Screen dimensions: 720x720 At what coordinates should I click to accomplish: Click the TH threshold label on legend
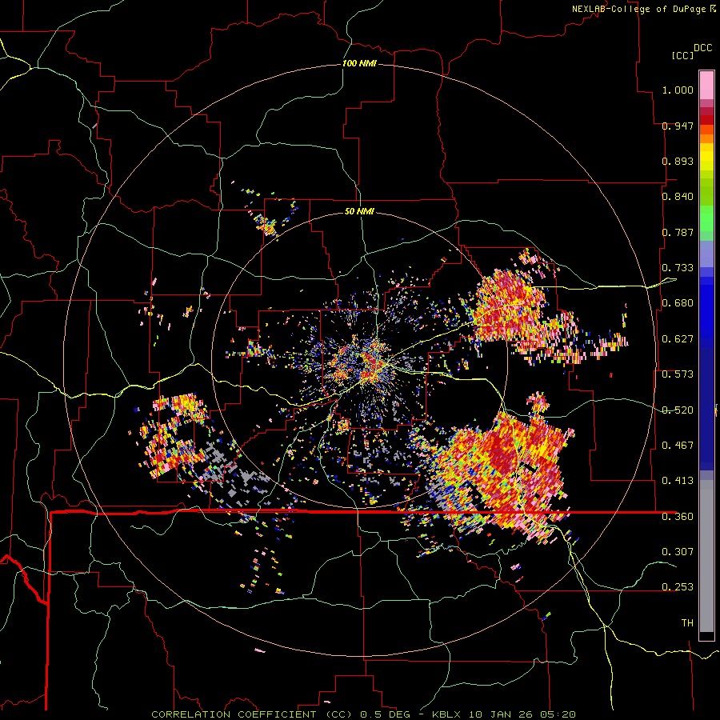point(687,623)
